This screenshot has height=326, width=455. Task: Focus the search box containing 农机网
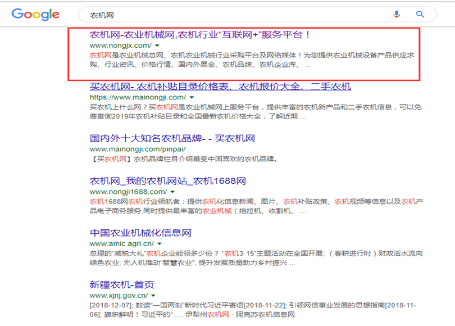[x=225, y=15]
